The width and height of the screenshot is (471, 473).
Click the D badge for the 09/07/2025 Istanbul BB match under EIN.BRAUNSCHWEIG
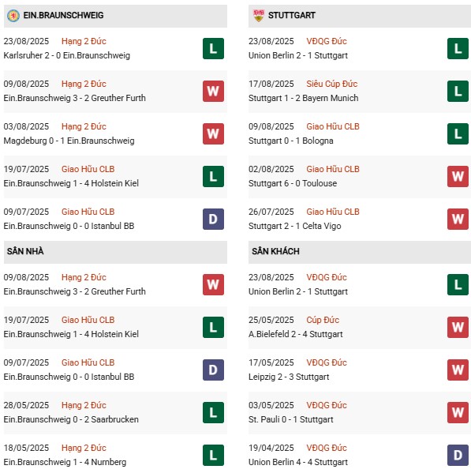[x=213, y=219]
